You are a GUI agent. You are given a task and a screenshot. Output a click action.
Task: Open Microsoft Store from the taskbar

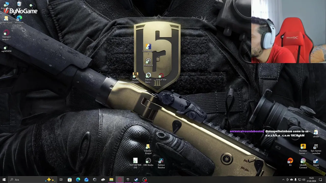click(x=70, y=180)
